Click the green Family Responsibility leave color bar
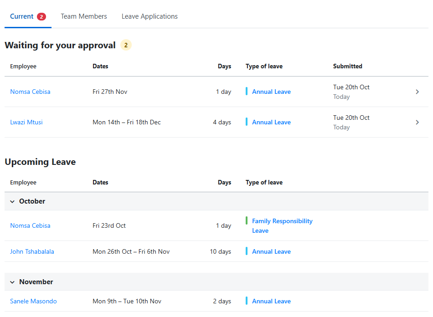 pos(246,221)
